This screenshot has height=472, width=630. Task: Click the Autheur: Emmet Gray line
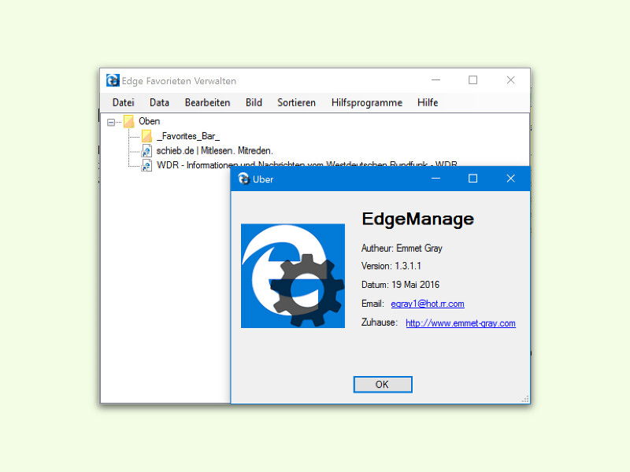[x=402, y=249]
